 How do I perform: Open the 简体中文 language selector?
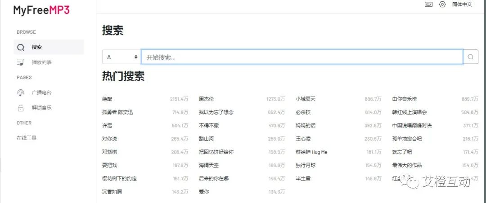coord(462,4)
